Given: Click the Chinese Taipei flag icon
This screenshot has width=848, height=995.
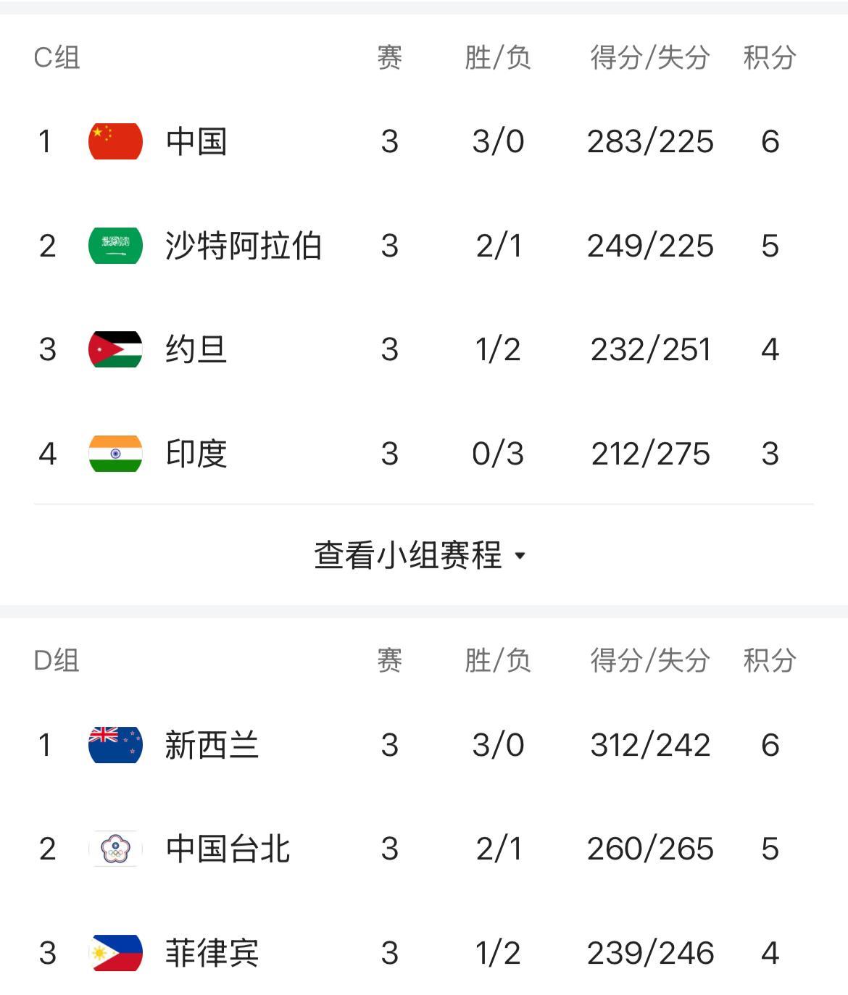Looking at the screenshot, I should coord(115,849).
